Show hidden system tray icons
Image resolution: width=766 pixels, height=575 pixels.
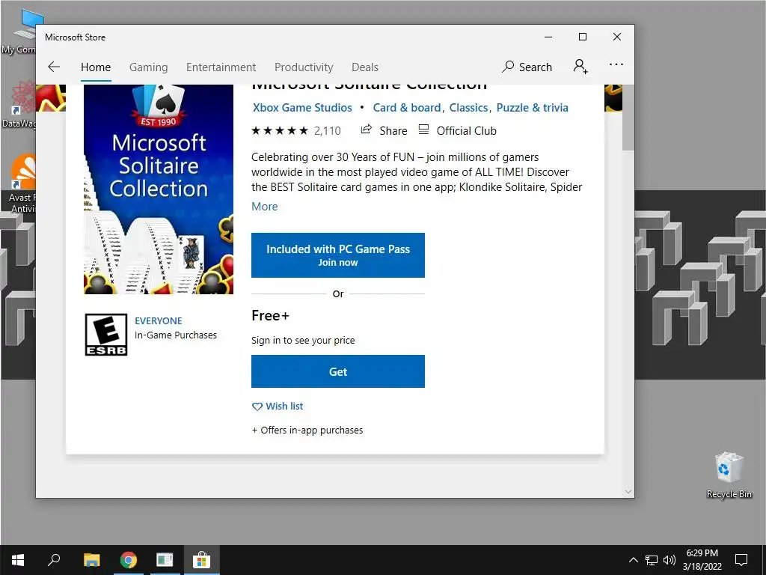click(633, 560)
